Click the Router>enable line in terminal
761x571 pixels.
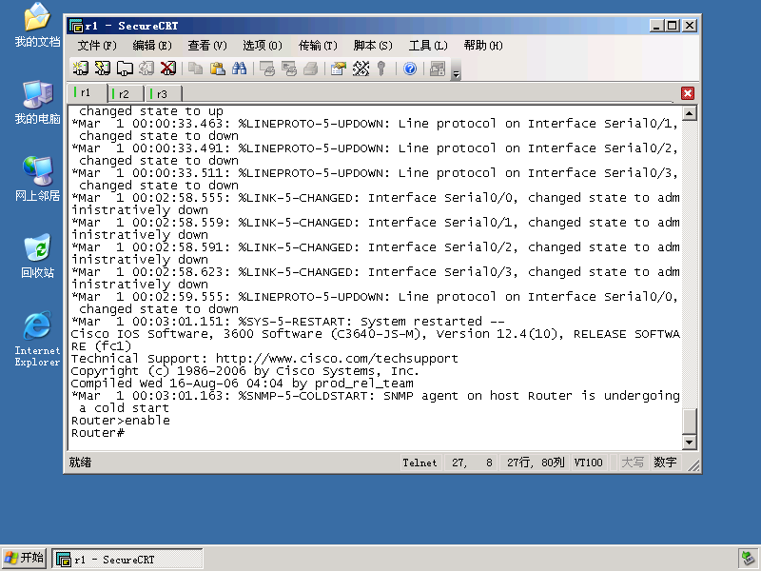click(121, 421)
